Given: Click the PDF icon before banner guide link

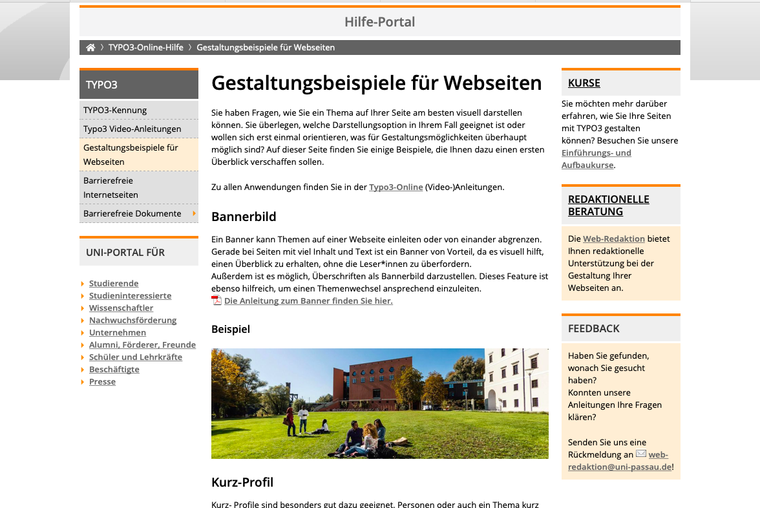Looking at the screenshot, I should click(216, 301).
